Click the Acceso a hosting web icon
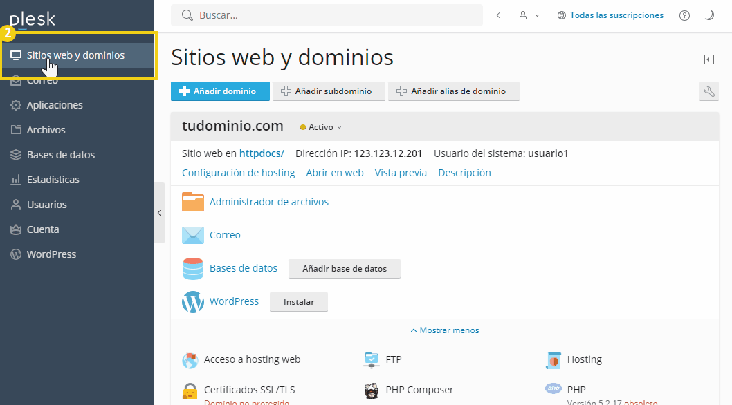 (x=190, y=360)
